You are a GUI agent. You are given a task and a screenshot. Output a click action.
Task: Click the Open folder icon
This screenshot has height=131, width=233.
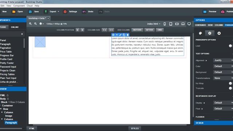(14, 12)
